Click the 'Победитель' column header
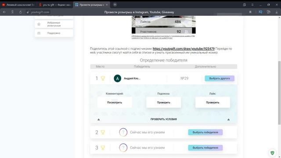The image size is (281, 158). coord(142,66)
